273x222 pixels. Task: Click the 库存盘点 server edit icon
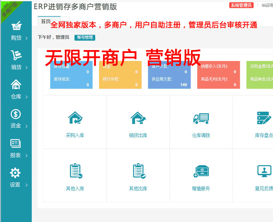(x=264, y=118)
